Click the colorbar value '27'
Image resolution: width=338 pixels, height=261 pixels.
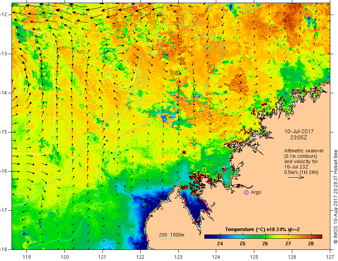click(288, 244)
